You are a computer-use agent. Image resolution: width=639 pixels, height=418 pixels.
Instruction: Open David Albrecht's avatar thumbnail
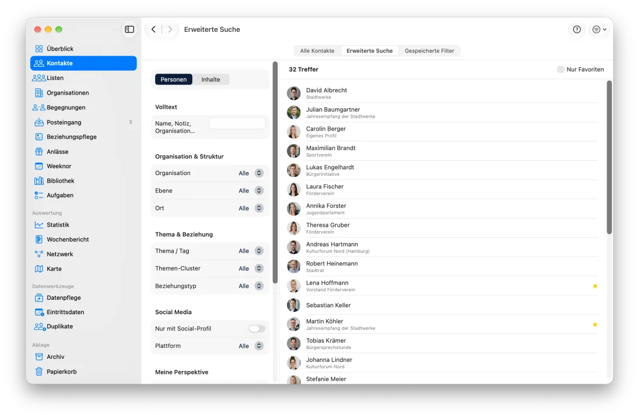click(x=293, y=93)
